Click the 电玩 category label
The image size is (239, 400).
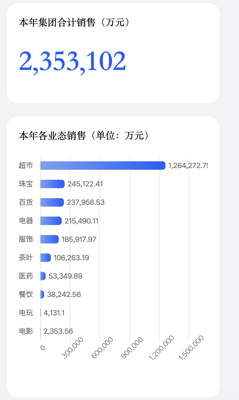26,313
